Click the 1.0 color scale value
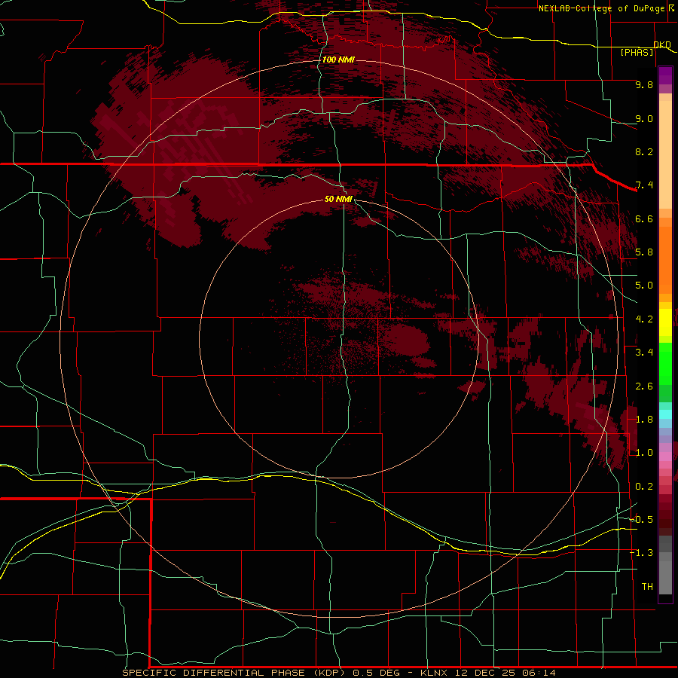 (644, 453)
